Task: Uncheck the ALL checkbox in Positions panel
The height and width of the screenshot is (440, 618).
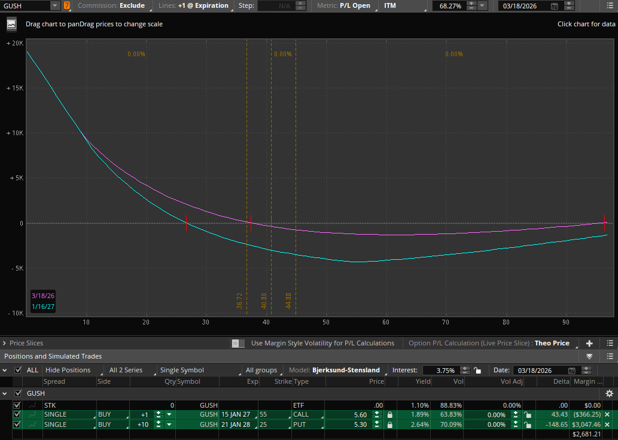Action: pos(17,370)
